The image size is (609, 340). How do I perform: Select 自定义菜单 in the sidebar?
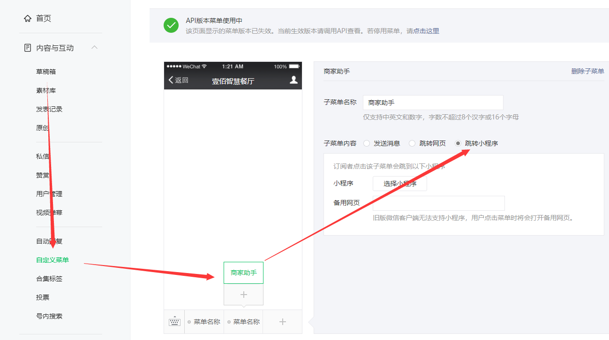(53, 260)
